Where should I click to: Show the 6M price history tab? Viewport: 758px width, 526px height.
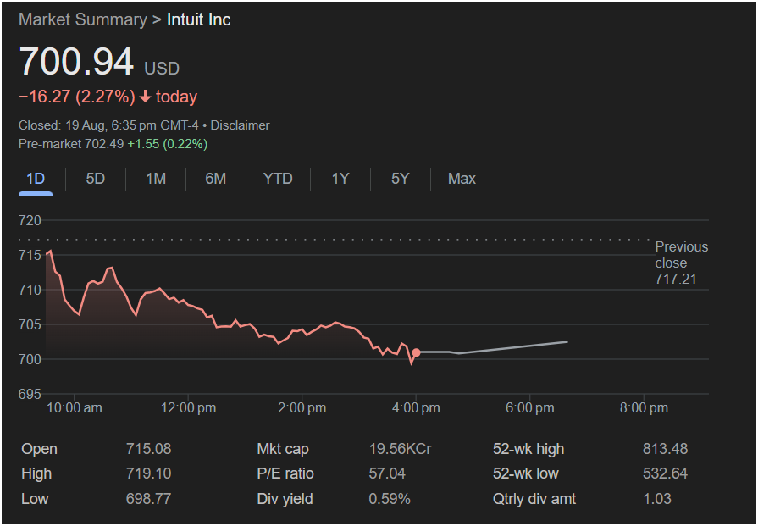tap(216, 179)
